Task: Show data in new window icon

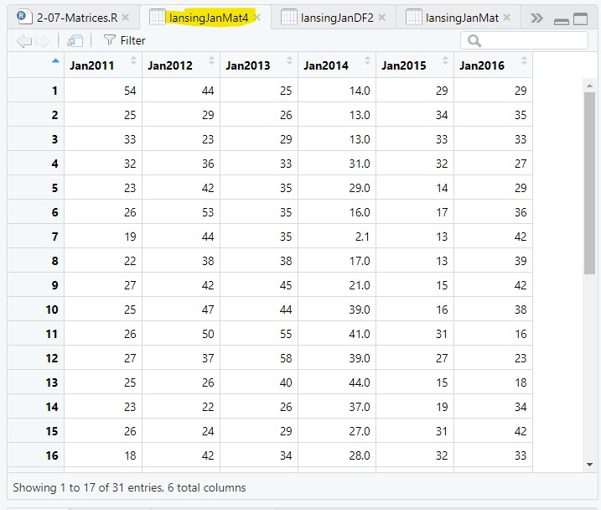Action: click(x=75, y=40)
